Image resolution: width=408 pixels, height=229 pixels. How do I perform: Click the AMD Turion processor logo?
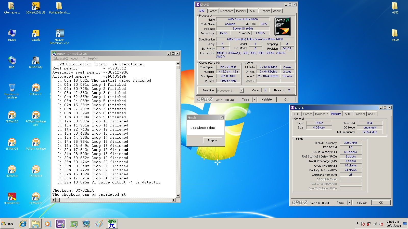point(283,26)
